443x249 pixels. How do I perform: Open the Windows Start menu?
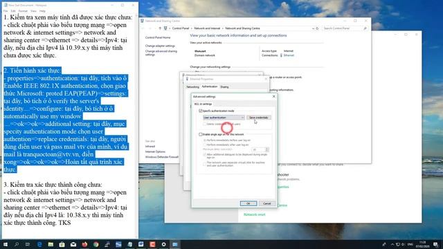pyautogui.click(x=6, y=244)
